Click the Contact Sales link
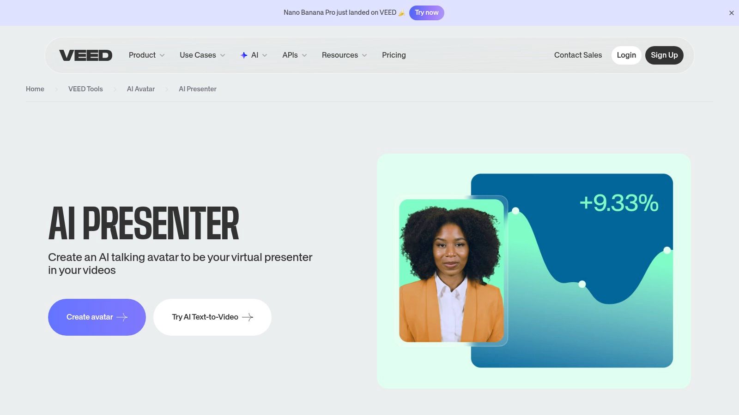The image size is (739, 415). click(578, 55)
